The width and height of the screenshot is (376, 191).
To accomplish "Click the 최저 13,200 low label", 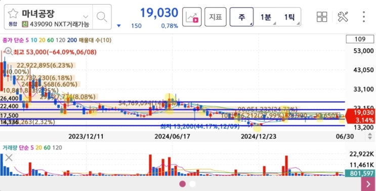I will [x=200, y=126].
